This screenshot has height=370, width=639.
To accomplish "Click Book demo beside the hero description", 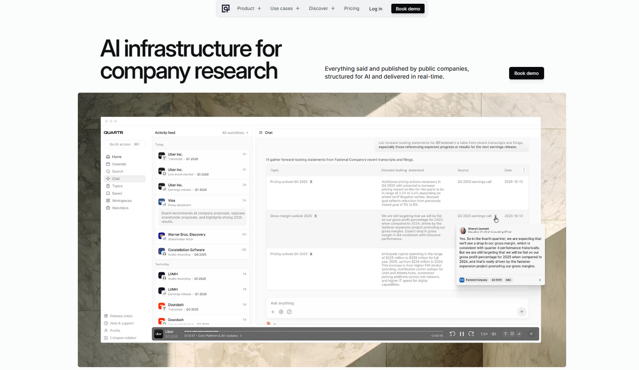I will tap(527, 73).
